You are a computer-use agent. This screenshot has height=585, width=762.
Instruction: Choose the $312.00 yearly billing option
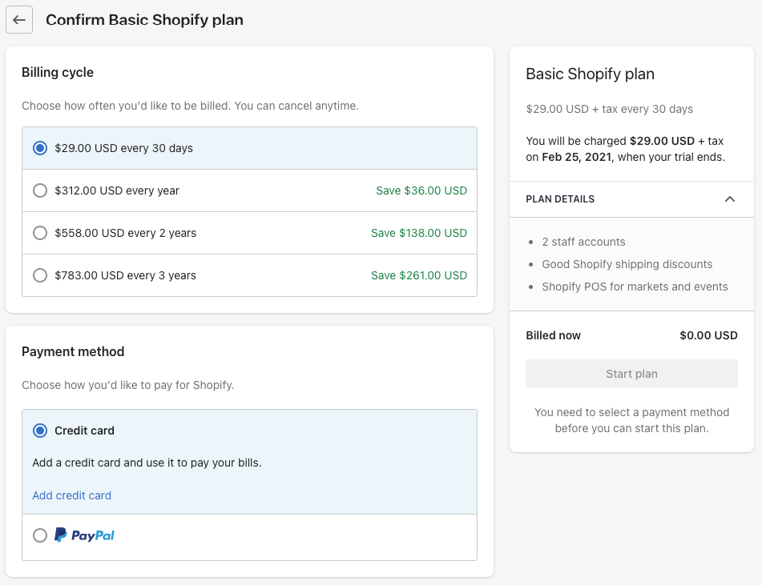(40, 190)
